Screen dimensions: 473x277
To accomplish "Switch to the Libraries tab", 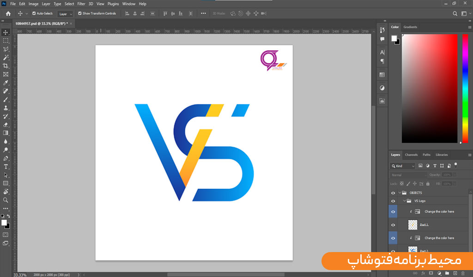I will (442, 155).
